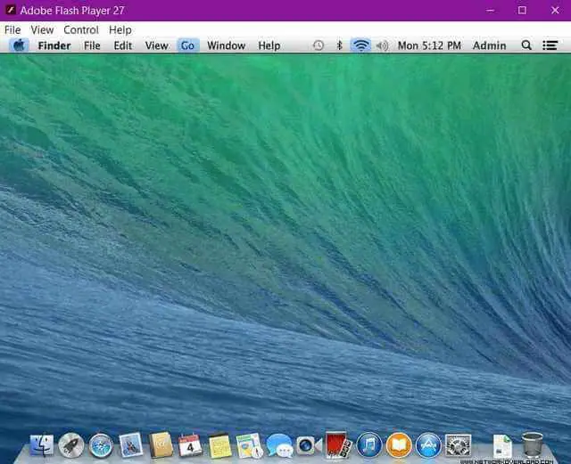The height and width of the screenshot is (464, 571).
Task: Click Mon 5:12 PM clock
Action: tap(429, 45)
